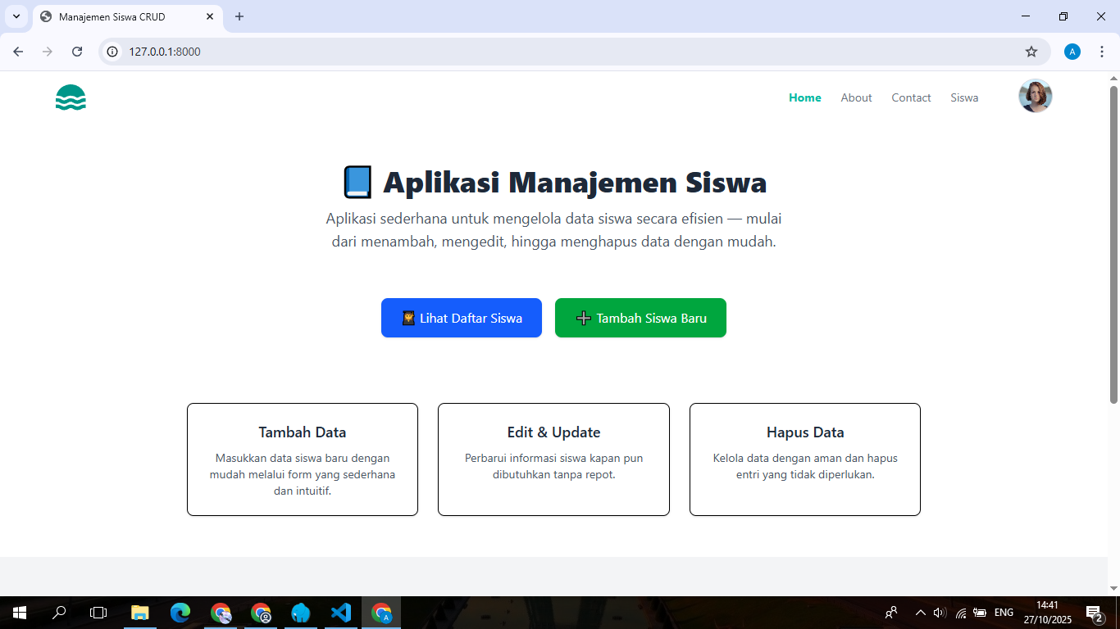Open the volume control in tray
The height and width of the screenshot is (629, 1120).
pyautogui.click(x=940, y=613)
